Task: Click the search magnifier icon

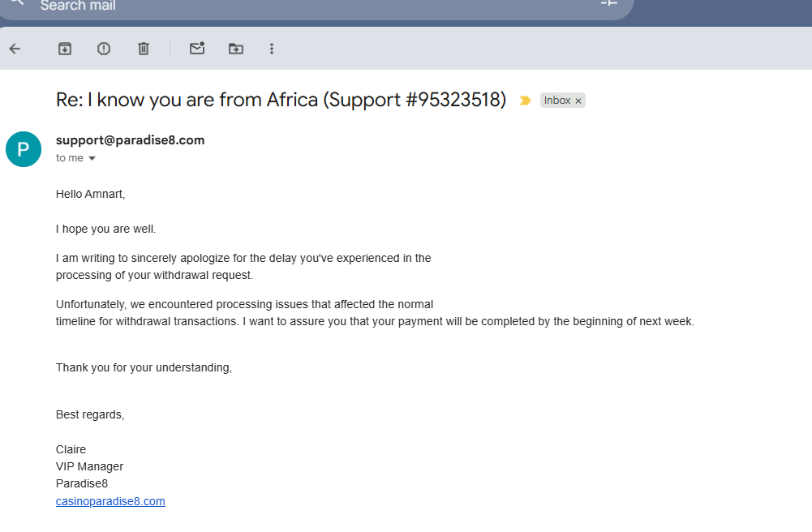Action: [x=16, y=4]
